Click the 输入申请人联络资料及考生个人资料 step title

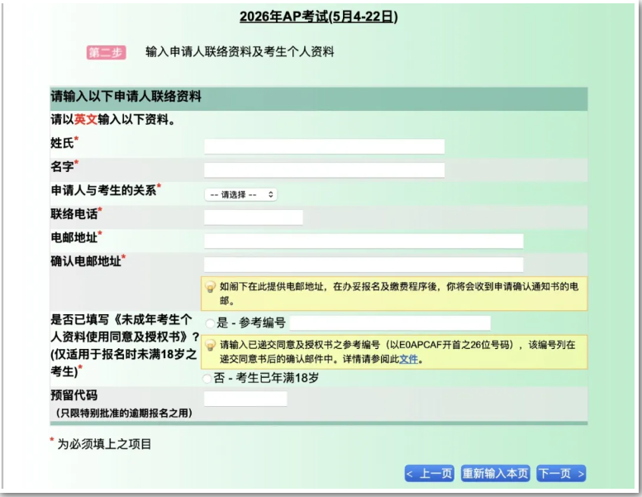coord(240,52)
